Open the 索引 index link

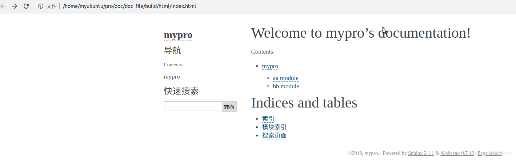coord(268,119)
